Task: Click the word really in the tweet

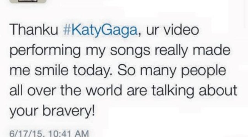Action: tap(171, 51)
